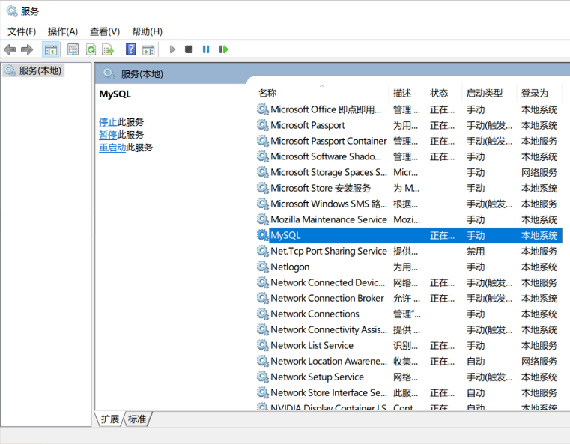Select Microsoft Storage Spaces S... service
The image size is (570, 444).
pos(409,172)
